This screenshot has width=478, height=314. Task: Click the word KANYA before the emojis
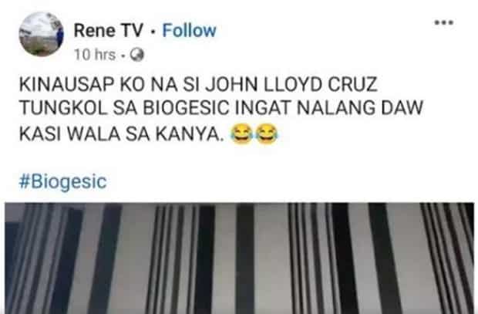[x=188, y=134]
